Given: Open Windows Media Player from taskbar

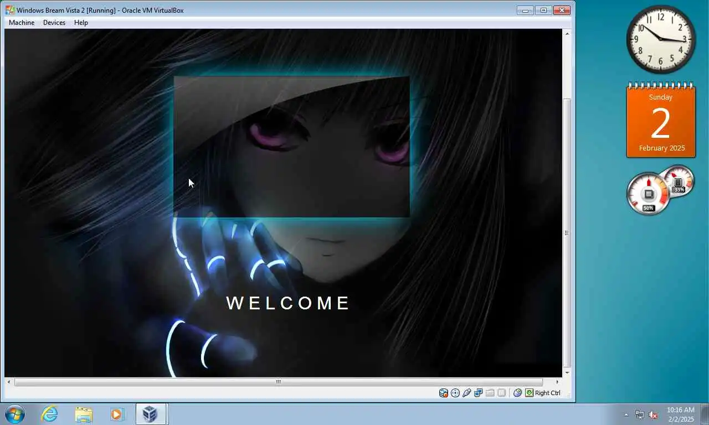Looking at the screenshot, I should tap(117, 414).
